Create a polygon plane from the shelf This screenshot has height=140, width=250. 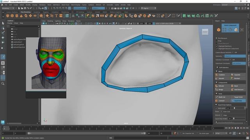click(x=30, y=16)
